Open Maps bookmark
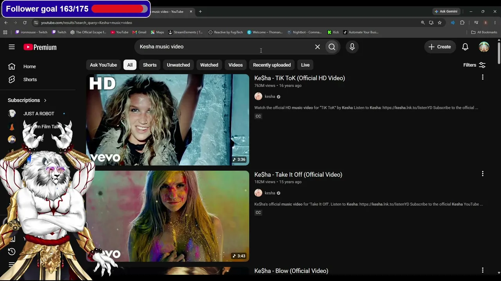501x281 pixels. (x=157, y=32)
